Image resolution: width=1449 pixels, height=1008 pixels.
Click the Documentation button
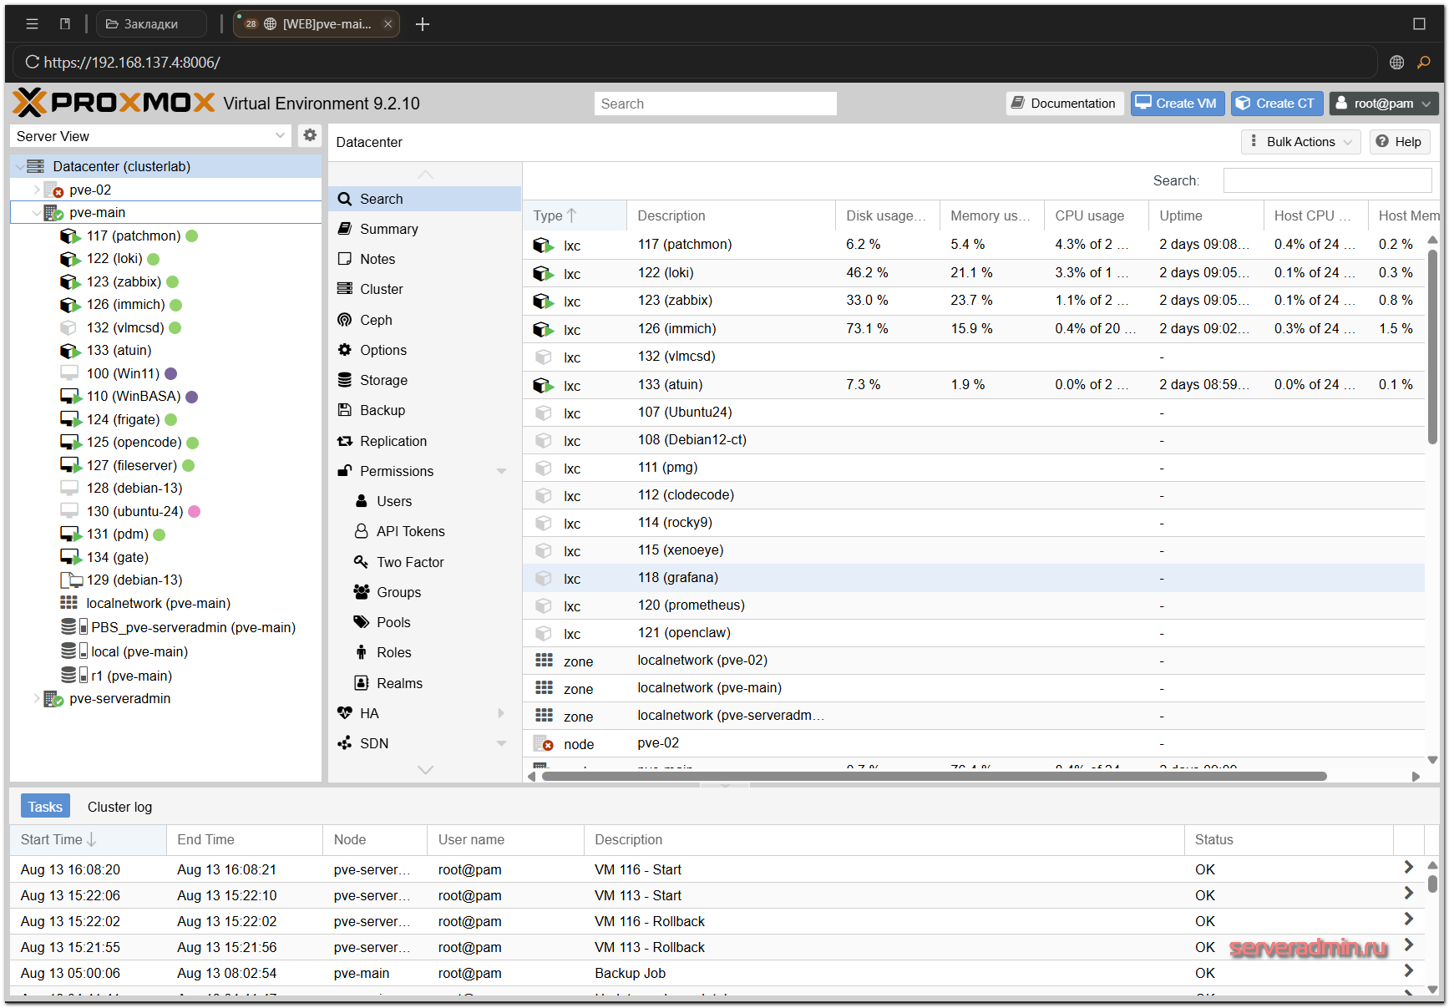point(1064,104)
